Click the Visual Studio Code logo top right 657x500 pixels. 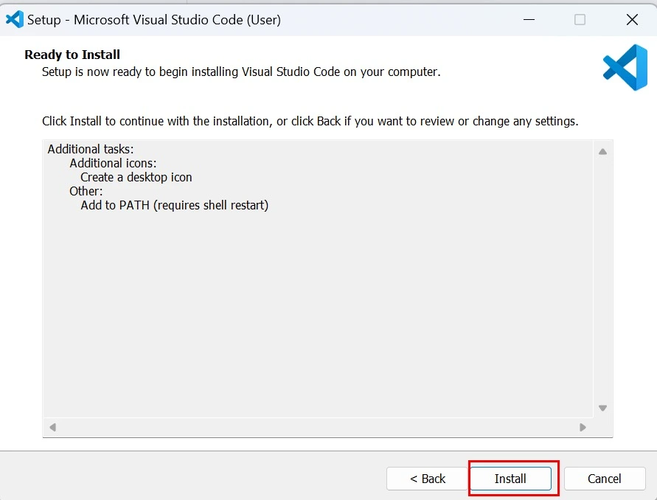(x=623, y=67)
